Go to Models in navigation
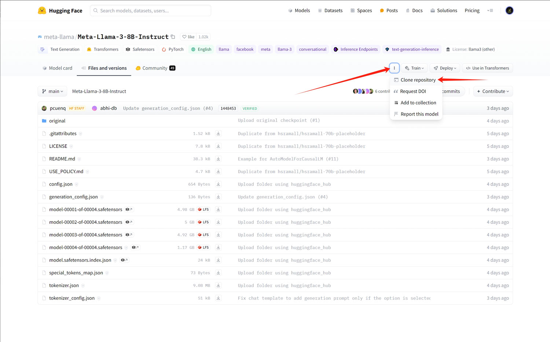The height and width of the screenshot is (342, 550). pos(299,11)
